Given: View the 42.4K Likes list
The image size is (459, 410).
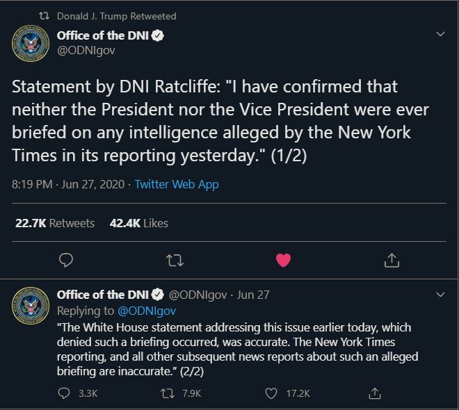Looking at the screenshot, I should [x=139, y=223].
